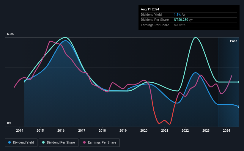Click the No data earnings value

[180, 25]
